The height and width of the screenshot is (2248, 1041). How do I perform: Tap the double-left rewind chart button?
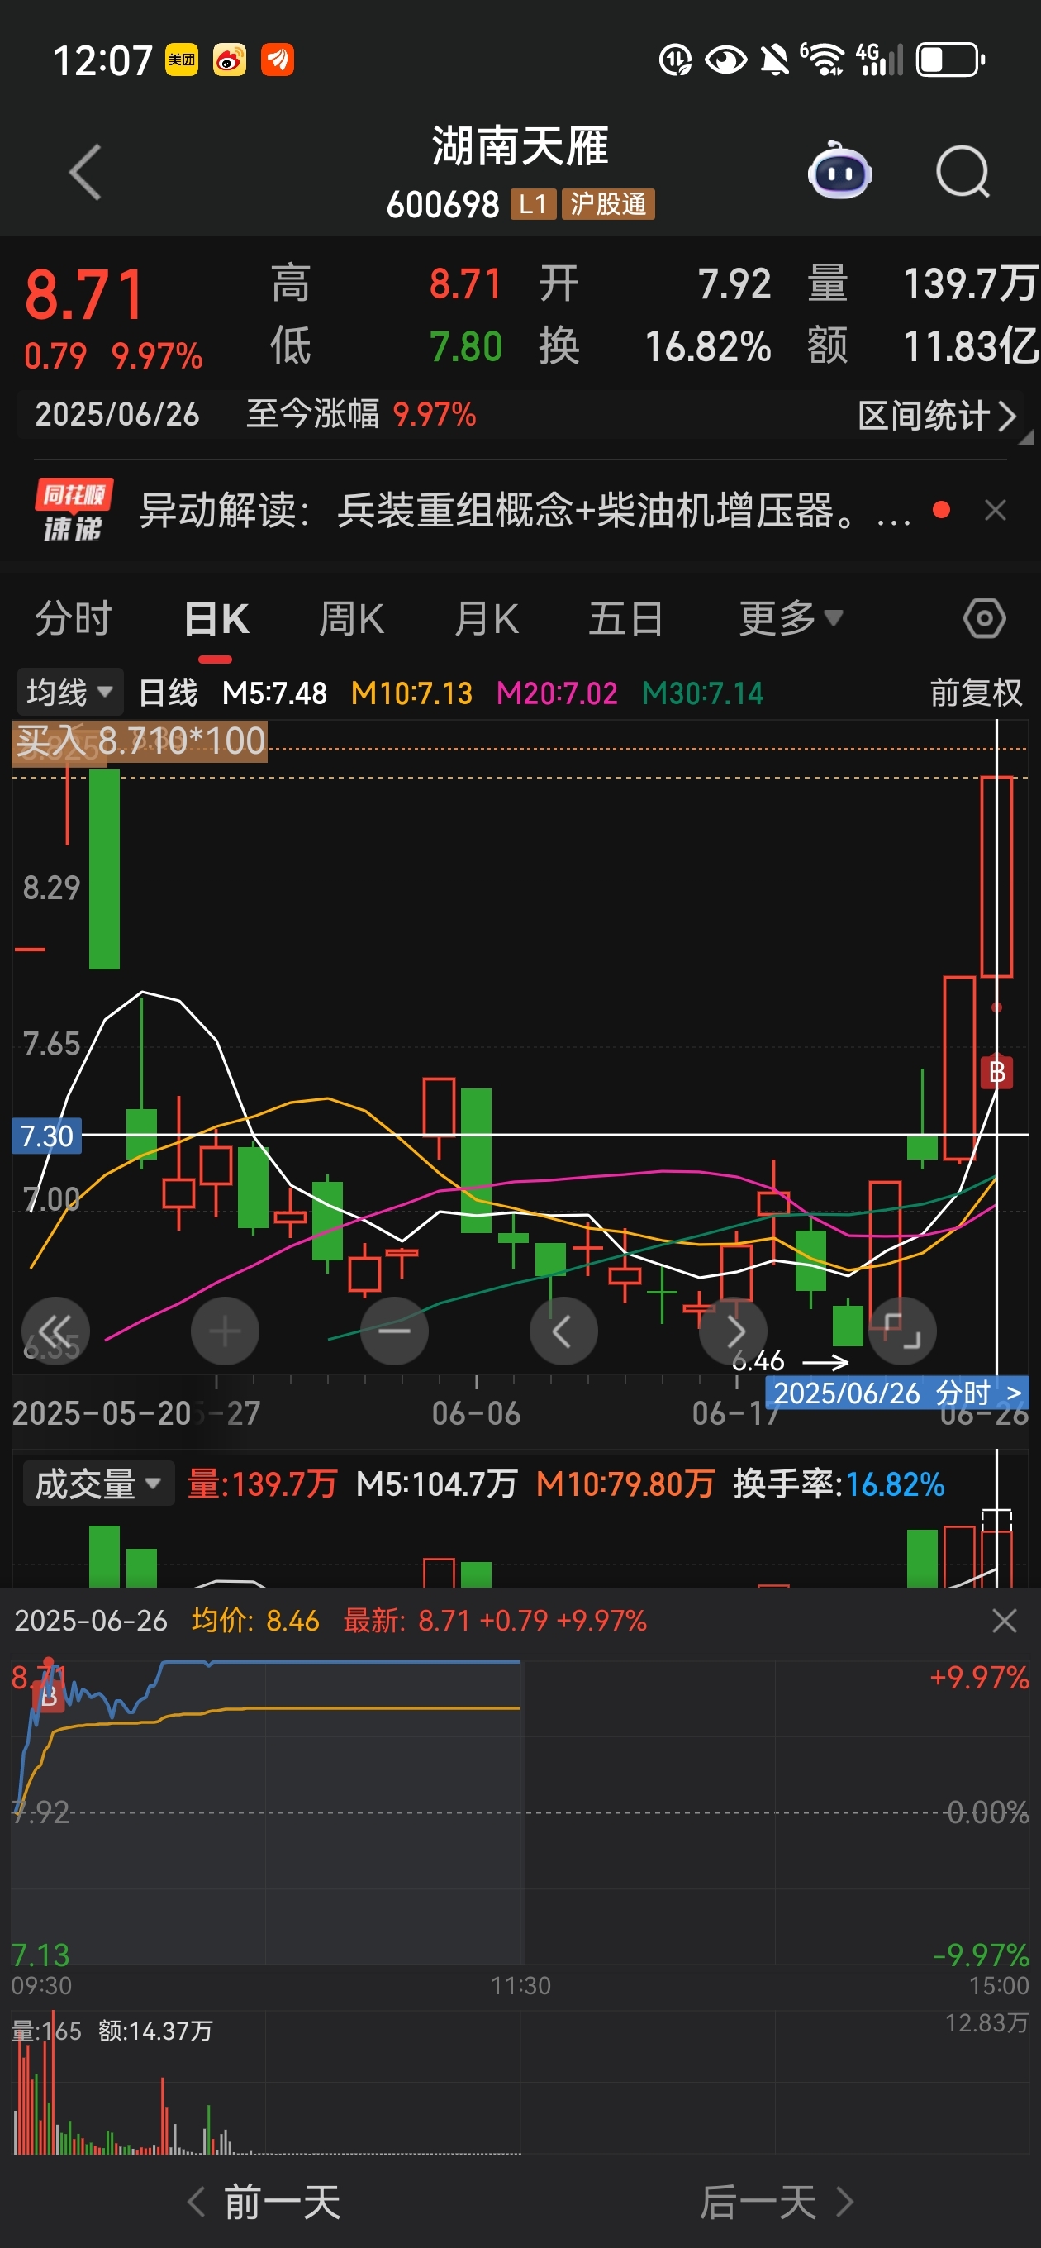[x=56, y=1331]
